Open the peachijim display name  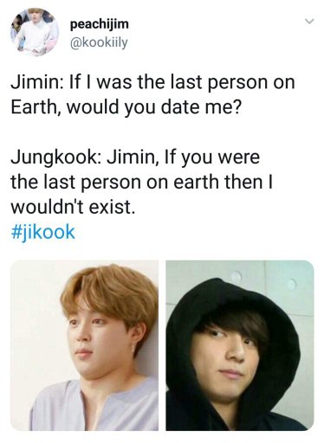pyautogui.click(x=99, y=24)
